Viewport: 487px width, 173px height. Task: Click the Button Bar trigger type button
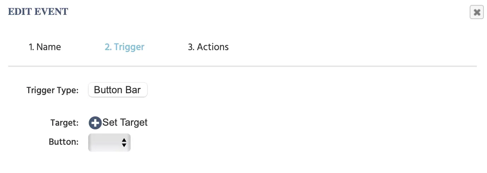pyautogui.click(x=118, y=90)
